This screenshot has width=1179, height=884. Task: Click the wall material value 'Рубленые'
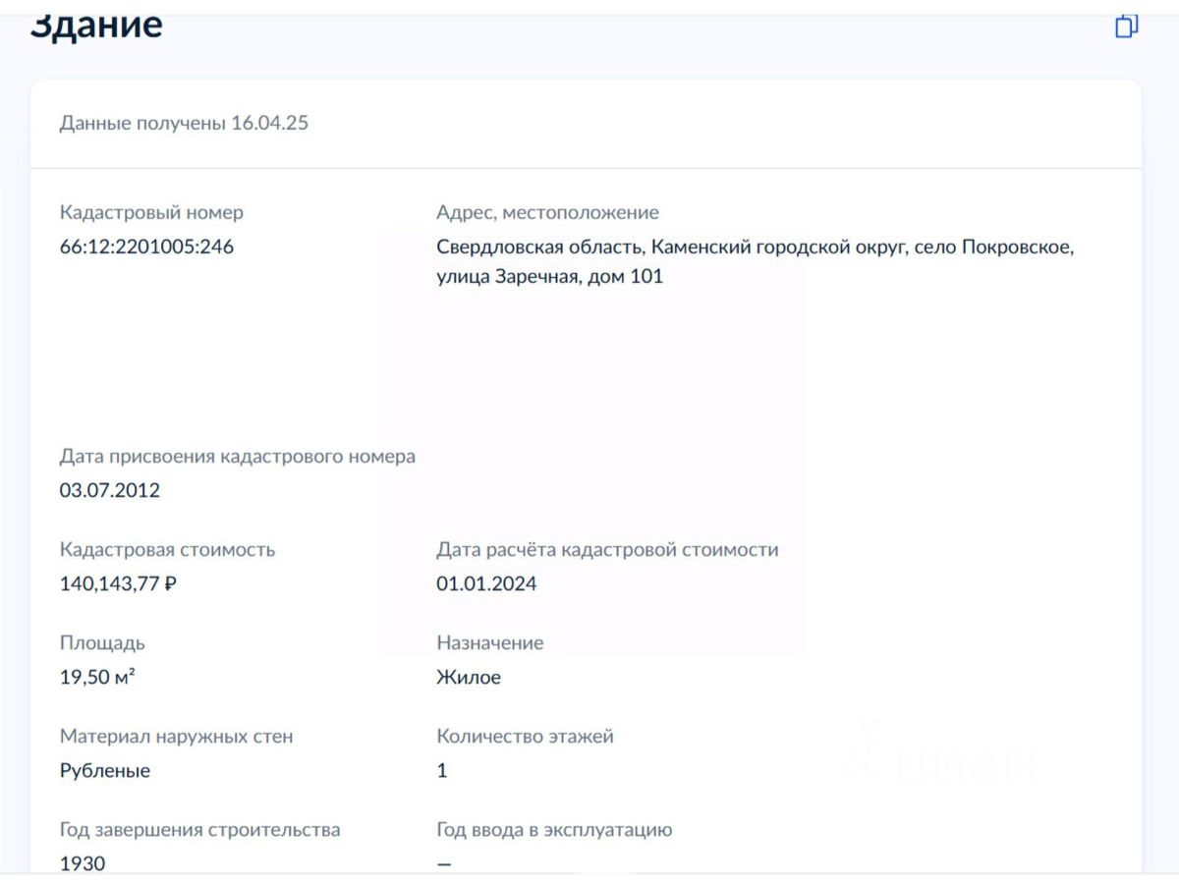[x=105, y=770]
